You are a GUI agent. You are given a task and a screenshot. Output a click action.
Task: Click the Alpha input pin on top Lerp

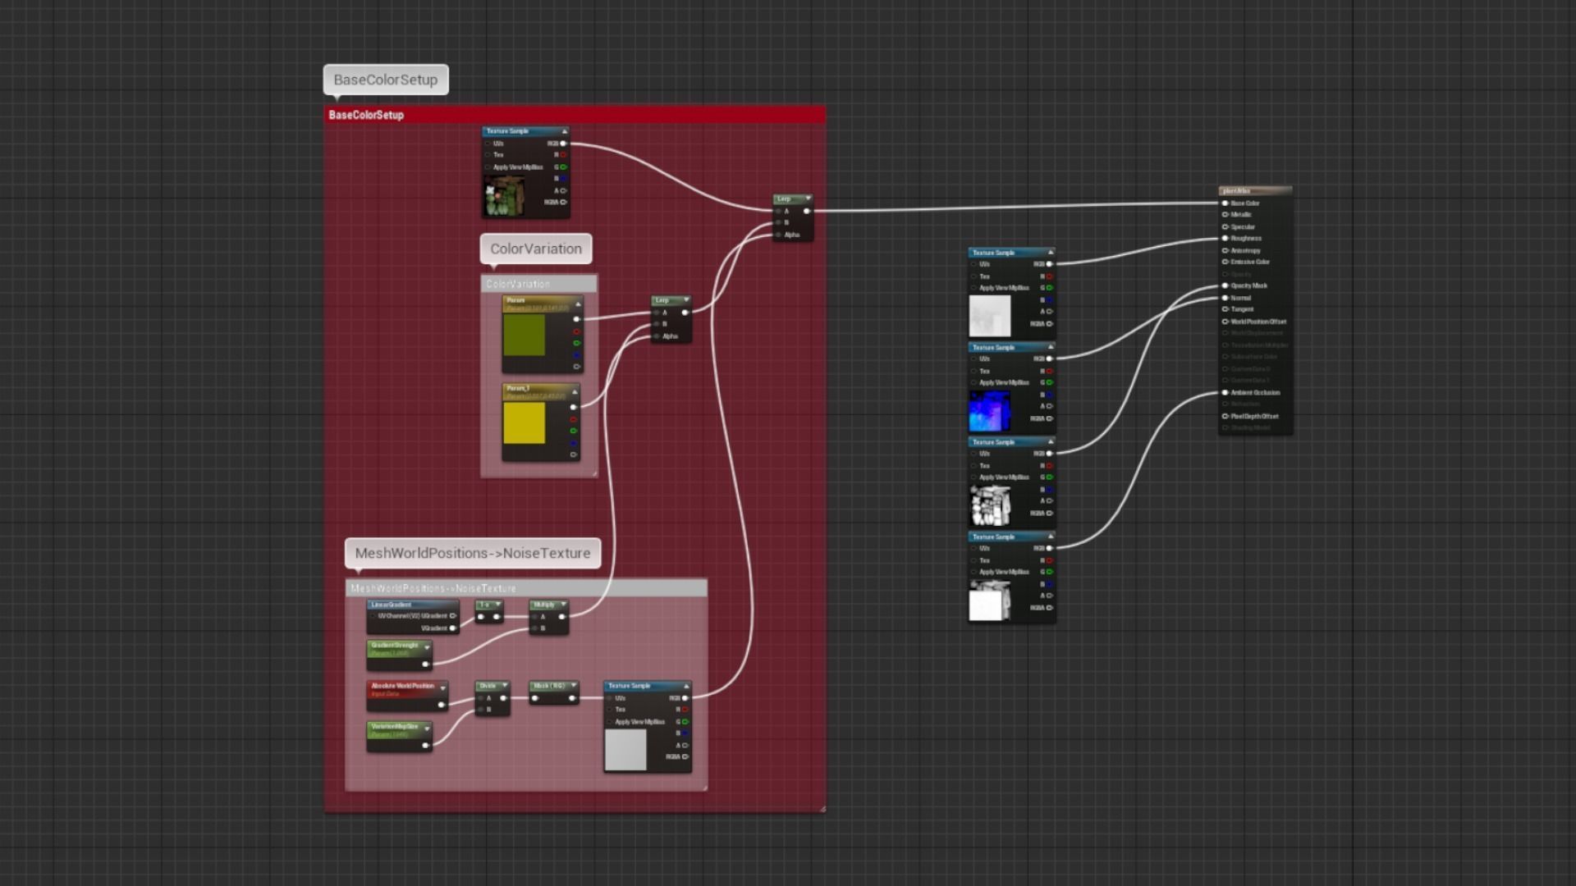click(x=778, y=235)
